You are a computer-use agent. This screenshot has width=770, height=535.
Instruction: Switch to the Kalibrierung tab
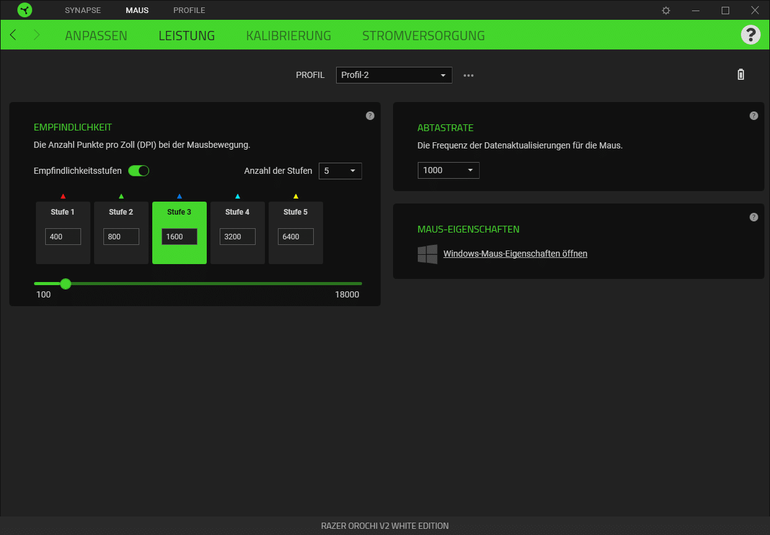pos(288,36)
